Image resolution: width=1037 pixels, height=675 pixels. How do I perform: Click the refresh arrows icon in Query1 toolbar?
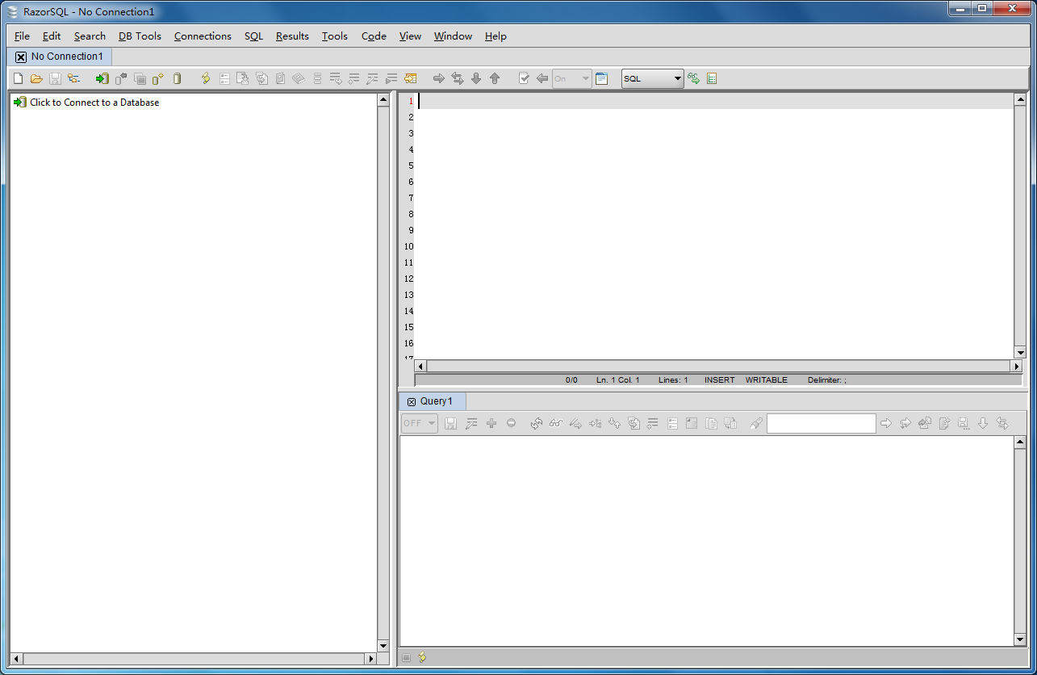tap(537, 423)
